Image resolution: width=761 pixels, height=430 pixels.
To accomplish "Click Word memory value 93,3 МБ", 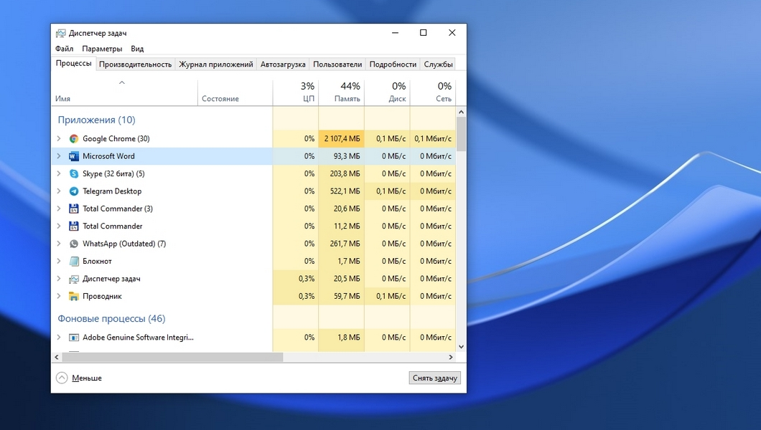I will [x=347, y=156].
